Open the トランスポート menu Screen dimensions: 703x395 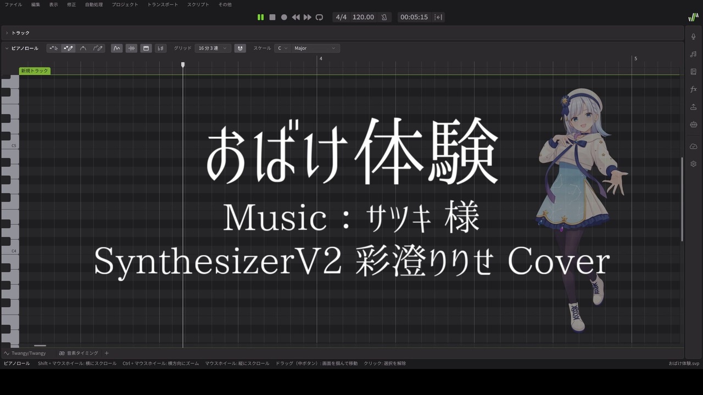pyautogui.click(x=163, y=4)
